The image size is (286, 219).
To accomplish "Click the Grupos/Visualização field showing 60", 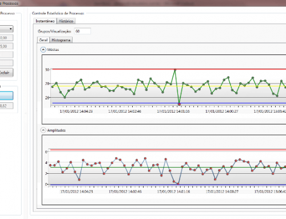I will pyautogui.click(x=82, y=31).
